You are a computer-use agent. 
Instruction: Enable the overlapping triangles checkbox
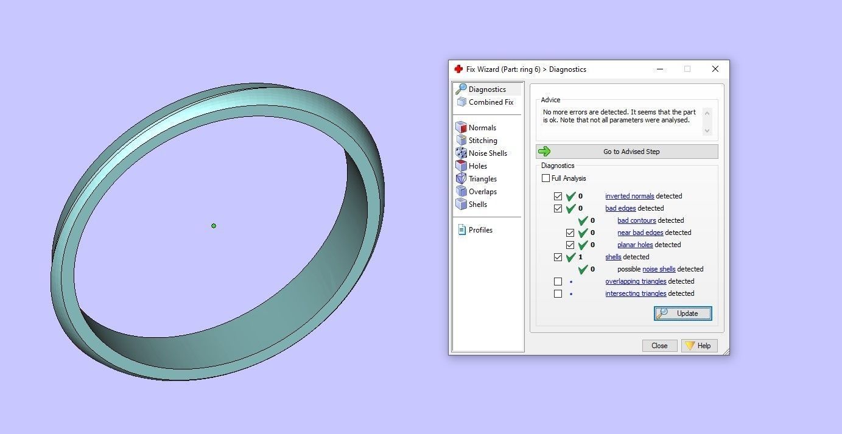click(x=558, y=281)
